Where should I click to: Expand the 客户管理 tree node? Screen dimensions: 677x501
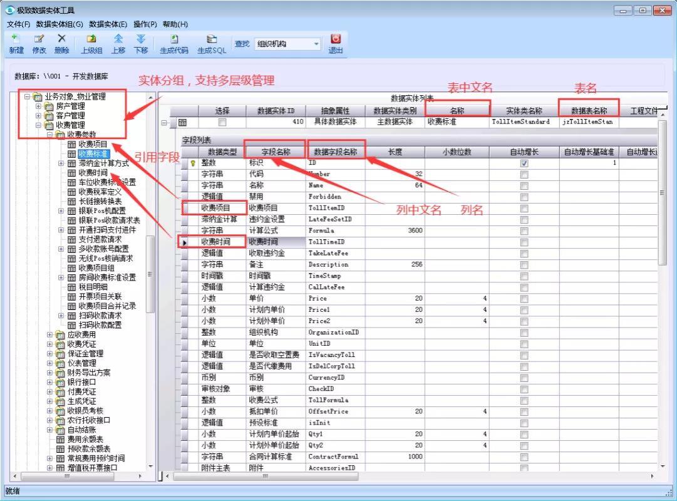(38, 116)
